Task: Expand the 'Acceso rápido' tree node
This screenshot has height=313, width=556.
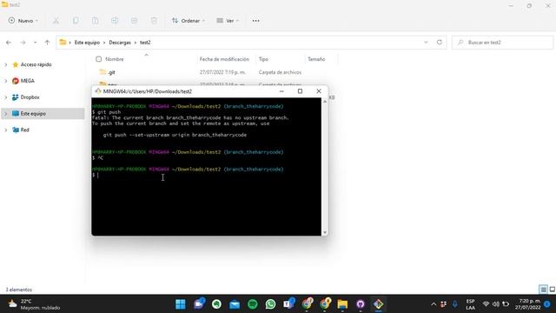Action: coord(6,64)
